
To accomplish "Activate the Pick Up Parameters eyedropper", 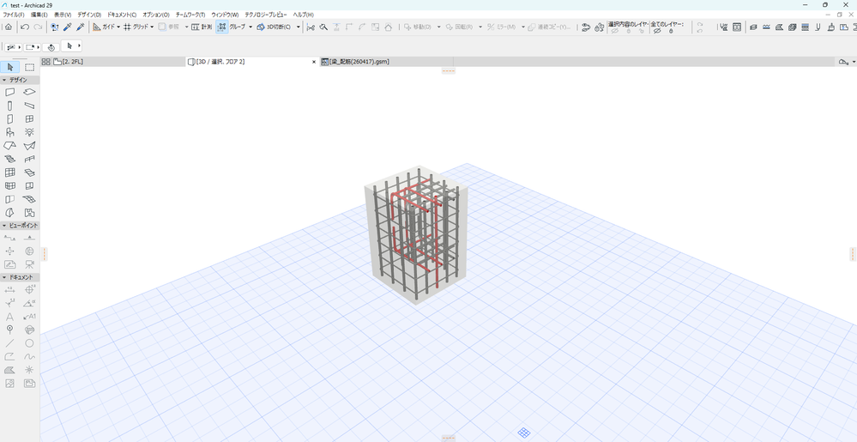I will (x=67, y=27).
